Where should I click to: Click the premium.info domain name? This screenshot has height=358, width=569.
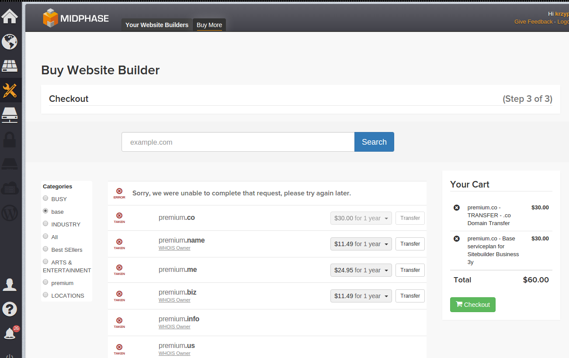click(x=179, y=319)
